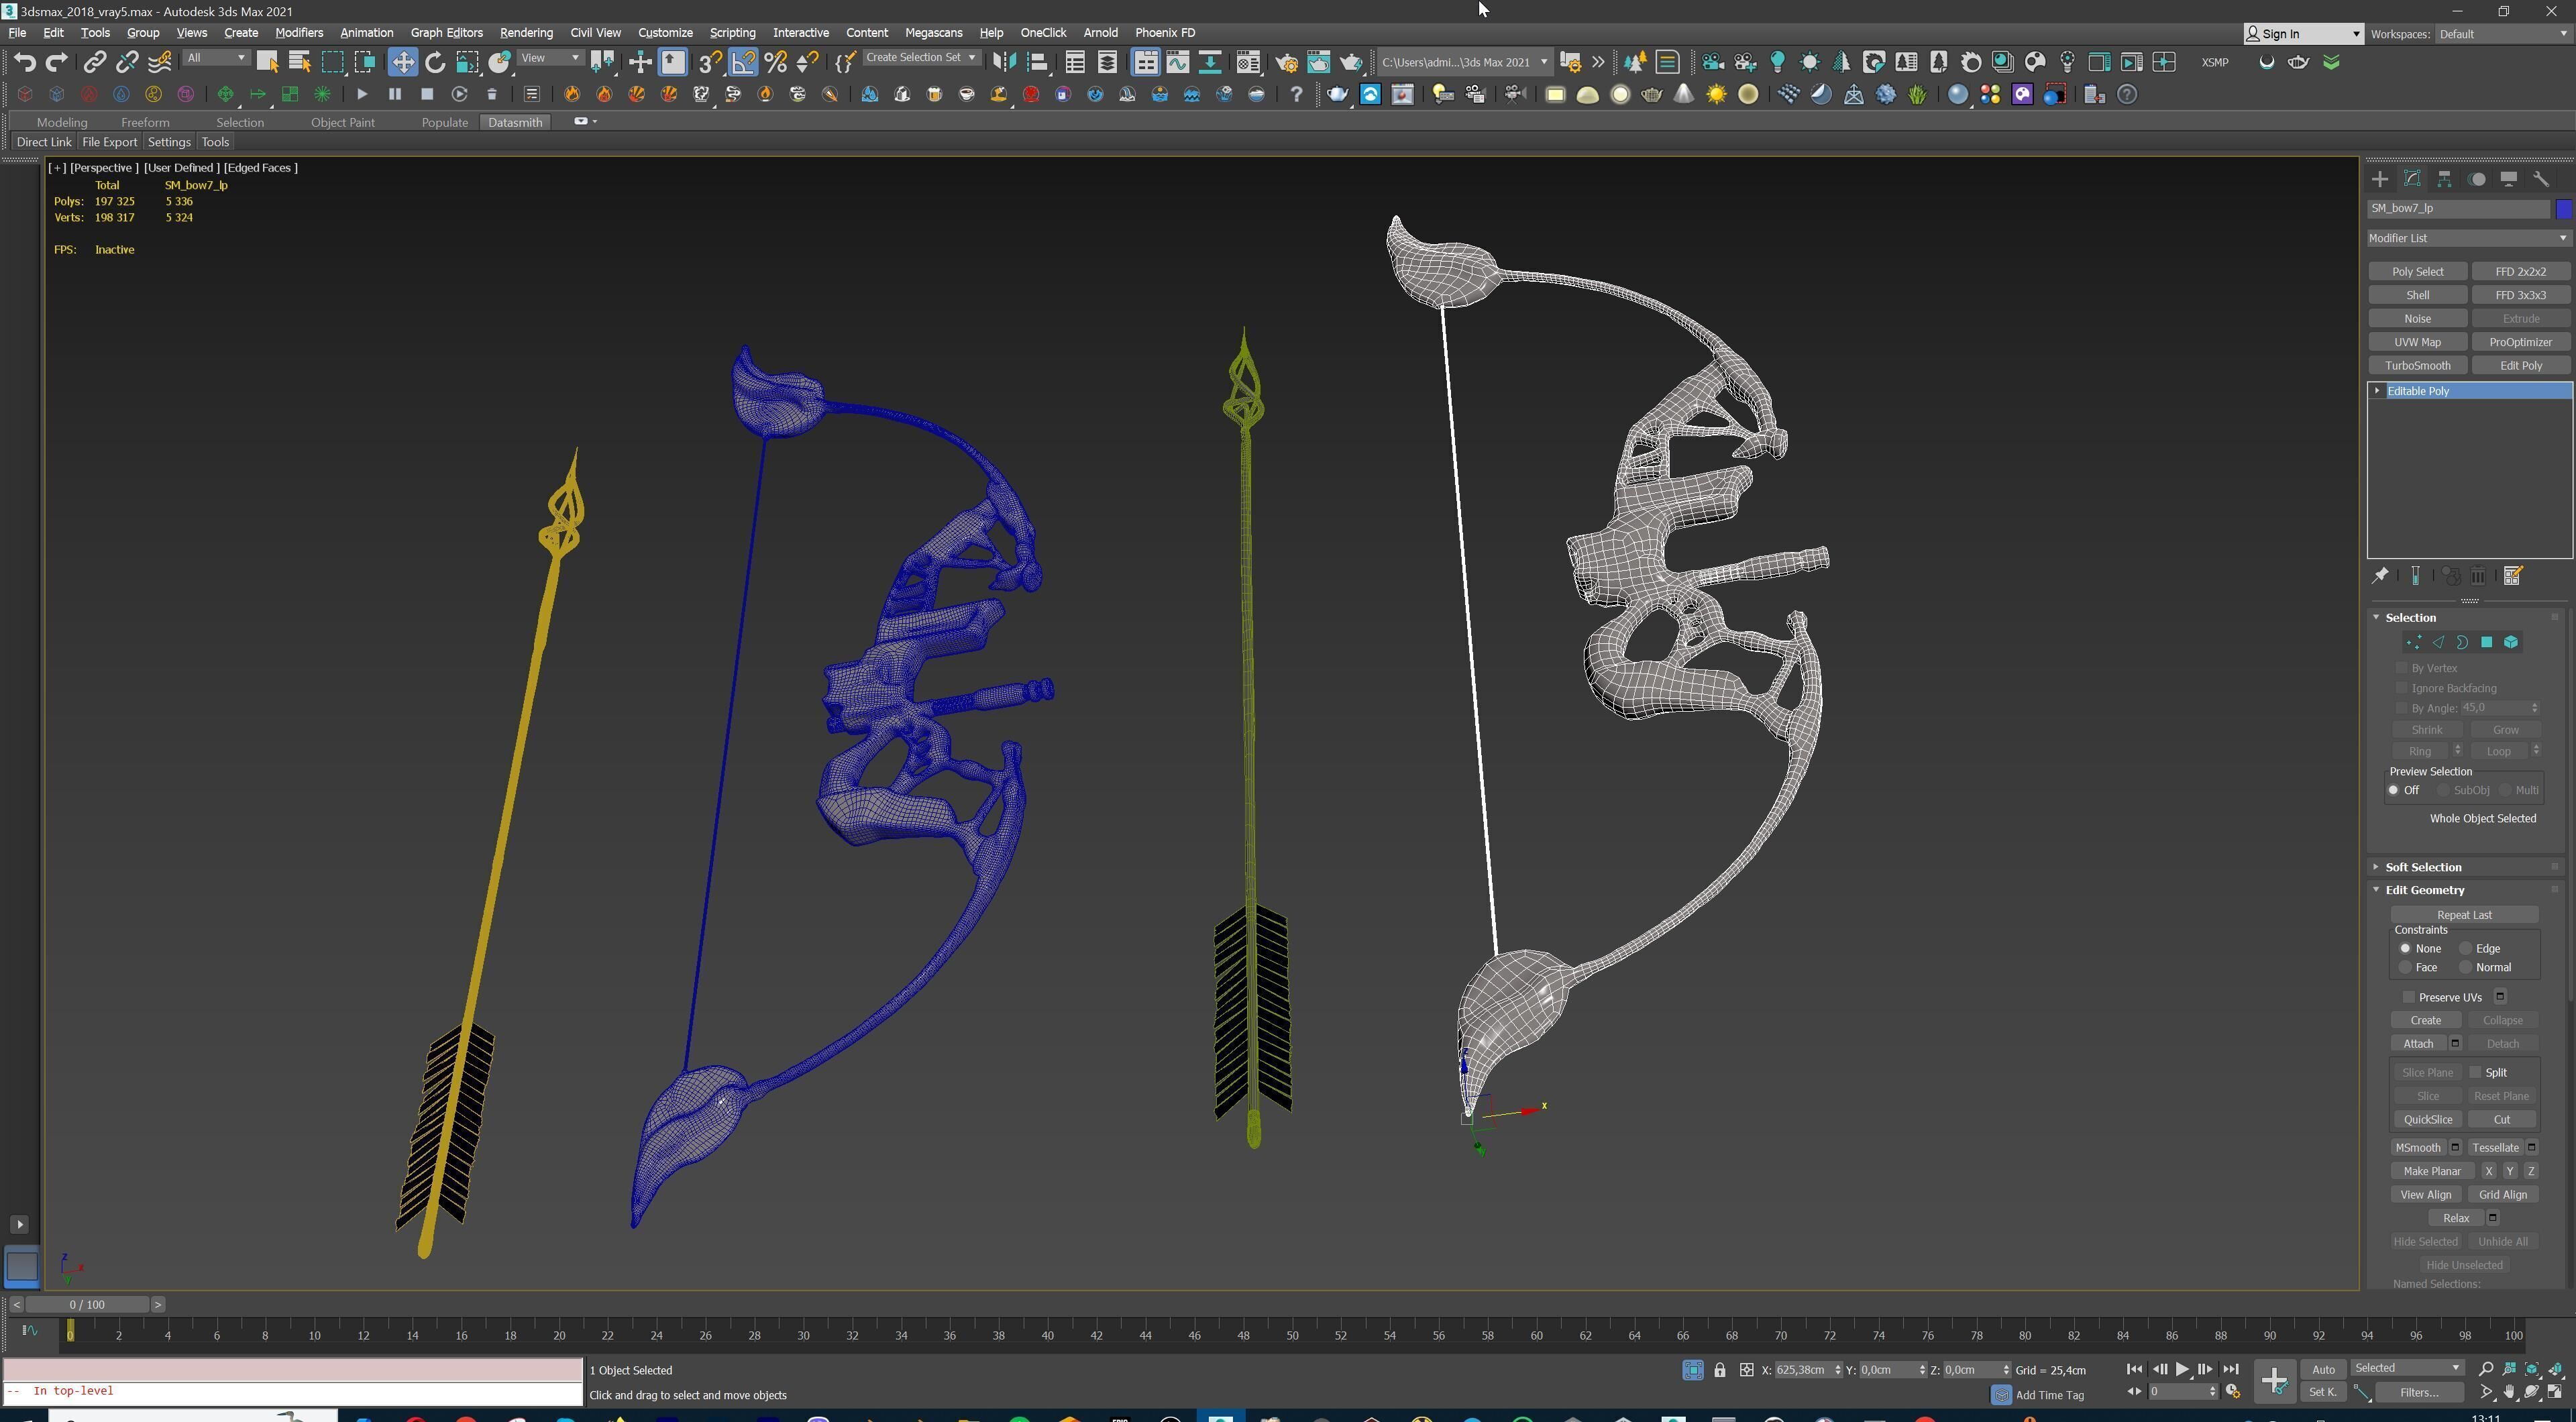The width and height of the screenshot is (2576, 1422).
Task: Click the blue object color swatch
Action: (2563, 209)
